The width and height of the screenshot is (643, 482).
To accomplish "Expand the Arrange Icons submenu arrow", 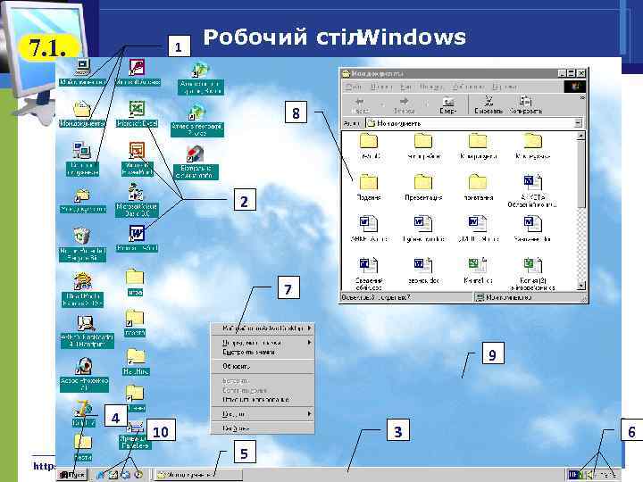I will pos(309,342).
